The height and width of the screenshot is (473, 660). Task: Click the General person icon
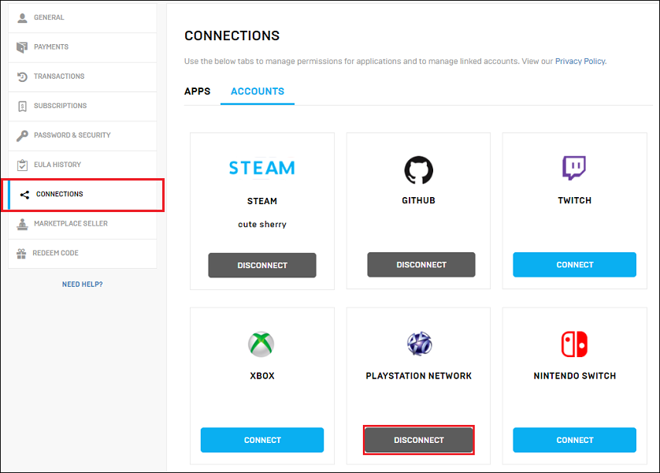(22, 17)
